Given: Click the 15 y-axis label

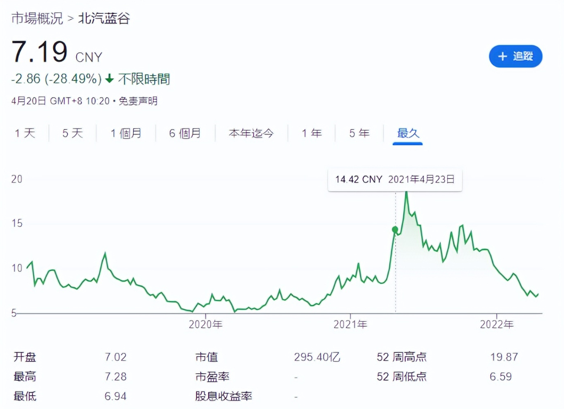Looking at the screenshot, I should click(17, 223).
